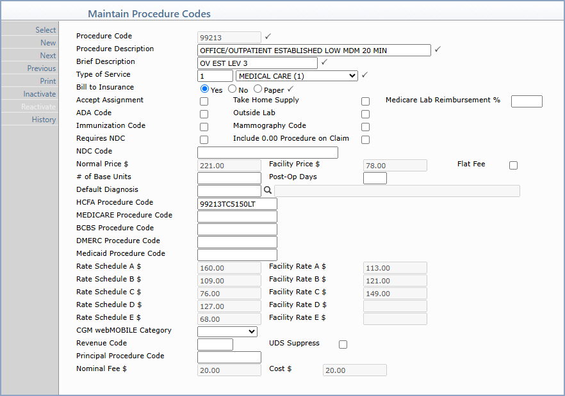This screenshot has height=396, width=565.
Task: Click the Normal Price 221.00 field
Action: [x=229, y=165]
